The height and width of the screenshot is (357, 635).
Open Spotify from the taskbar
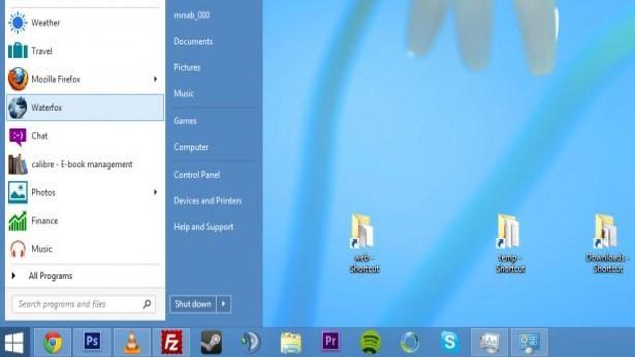(x=370, y=342)
